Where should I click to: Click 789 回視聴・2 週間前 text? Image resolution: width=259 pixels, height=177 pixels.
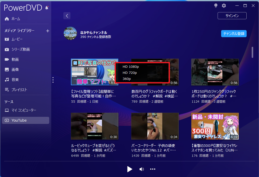click(x=147, y=102)
